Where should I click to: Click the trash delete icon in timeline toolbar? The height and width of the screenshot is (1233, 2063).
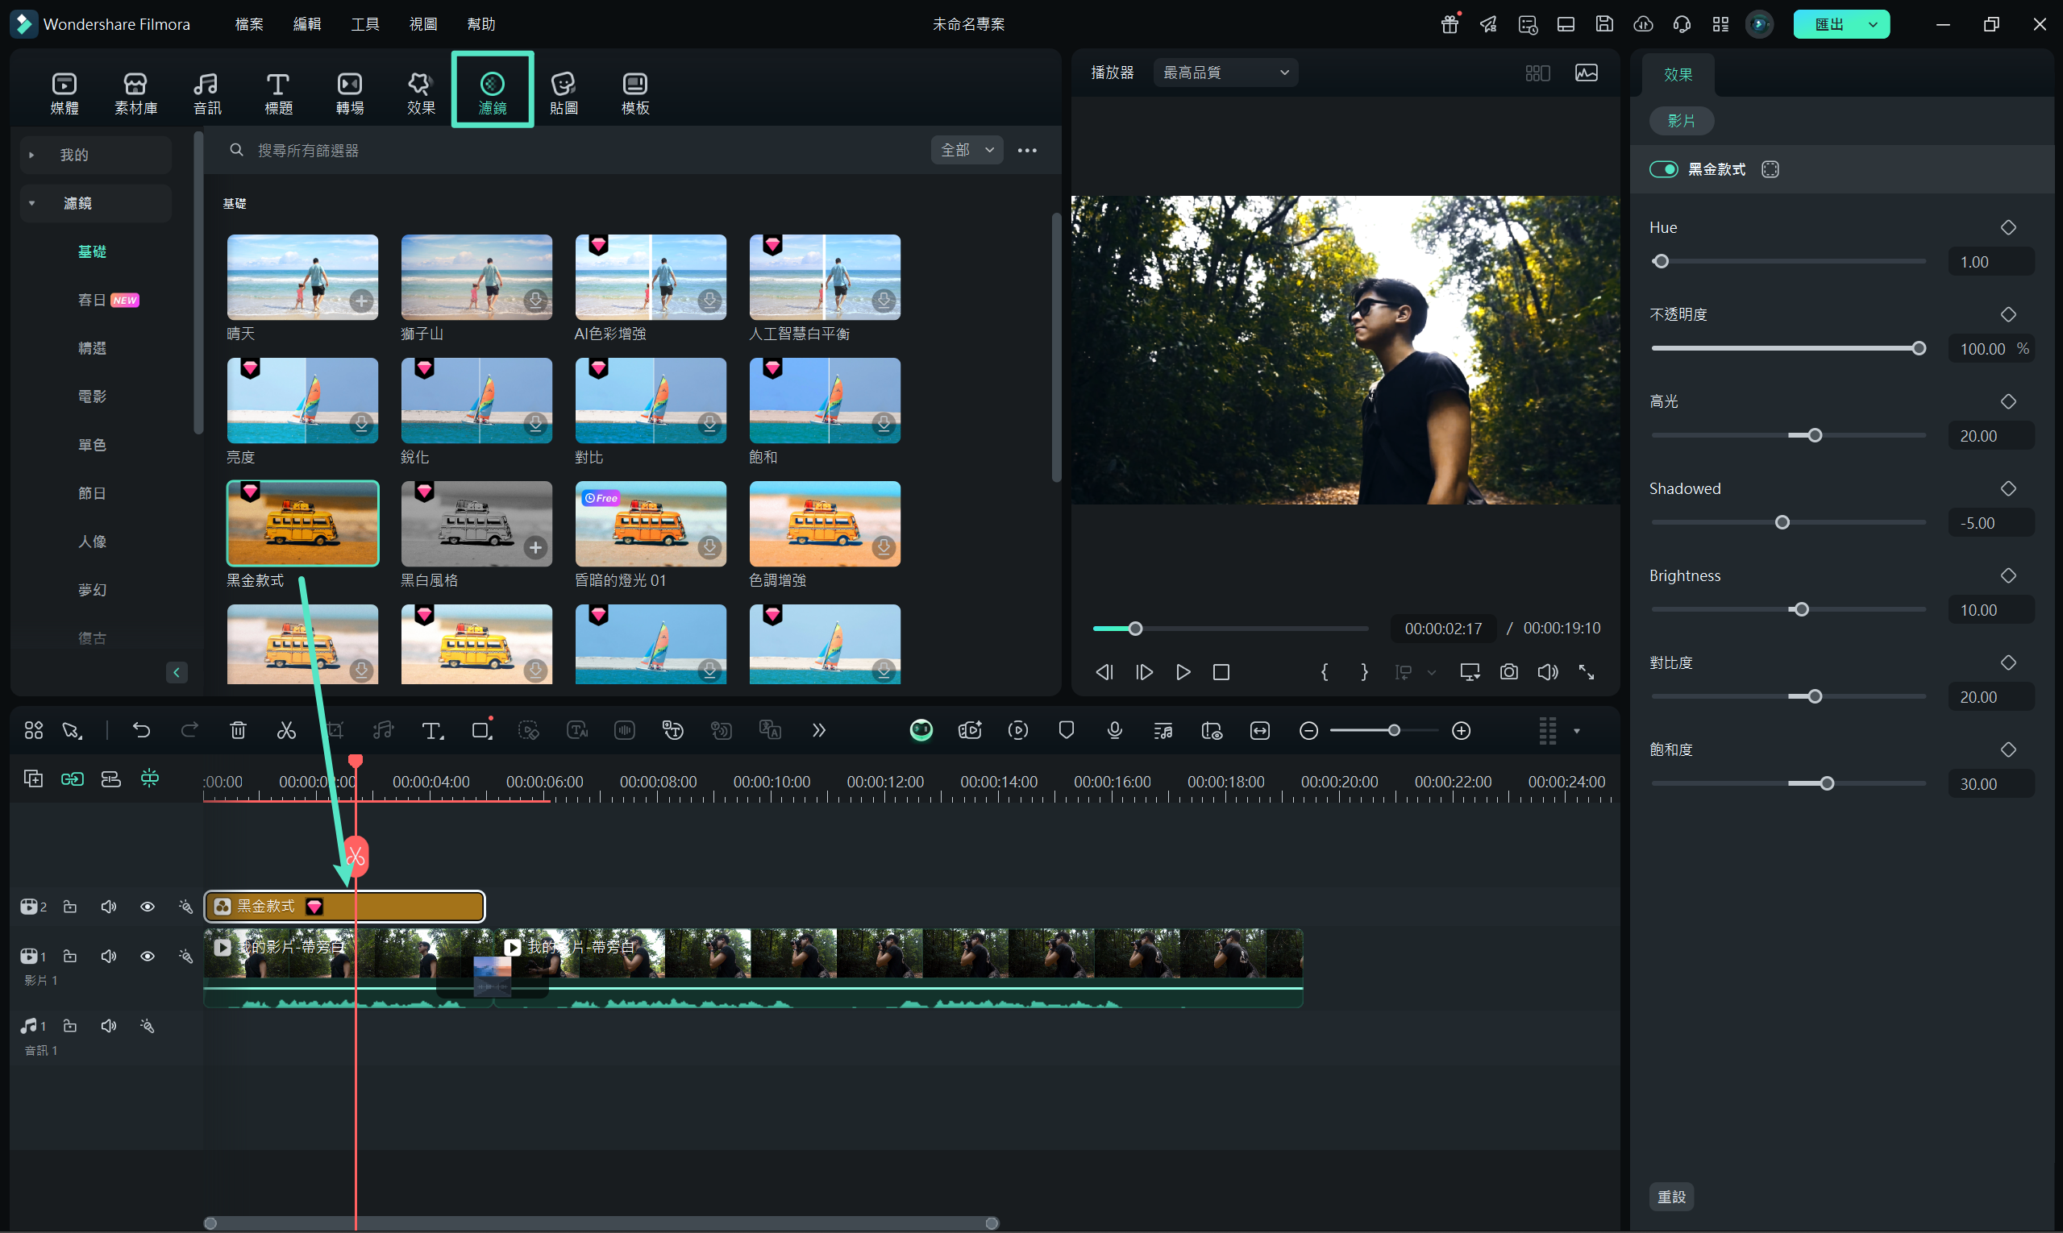(238, 730)
